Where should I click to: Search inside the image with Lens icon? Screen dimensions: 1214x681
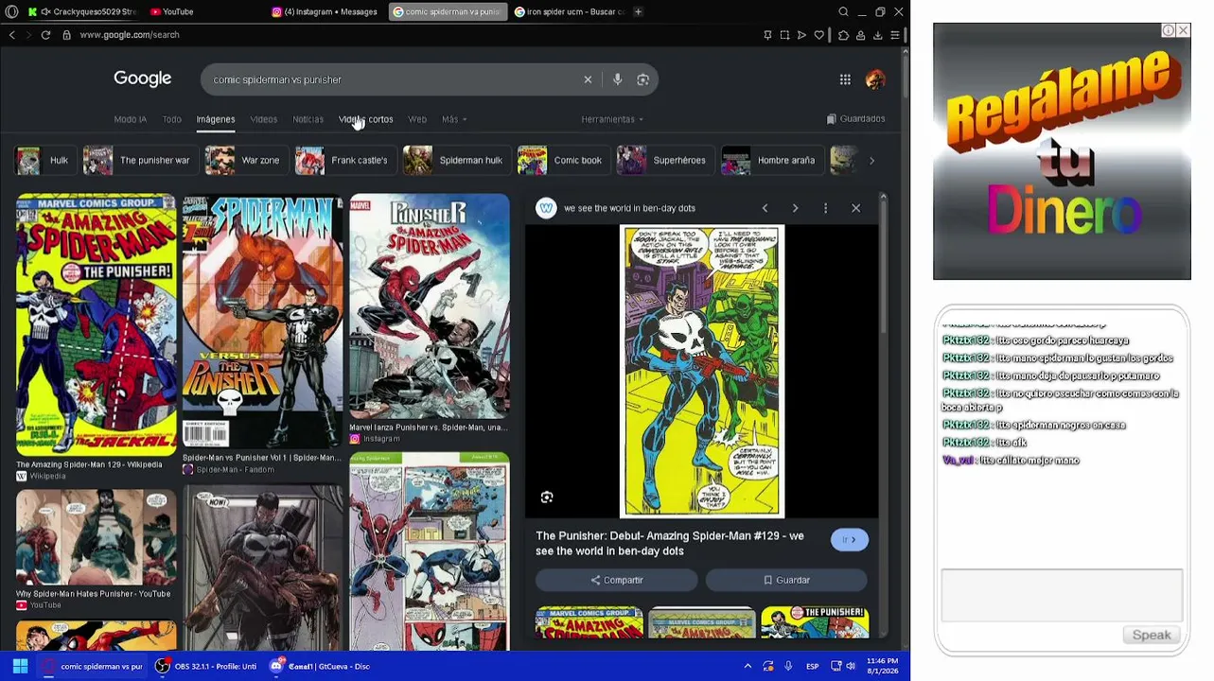click(547, 498)
